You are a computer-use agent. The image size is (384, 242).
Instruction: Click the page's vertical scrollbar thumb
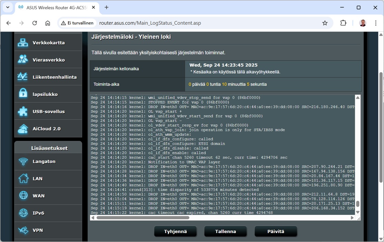point(381,128)
